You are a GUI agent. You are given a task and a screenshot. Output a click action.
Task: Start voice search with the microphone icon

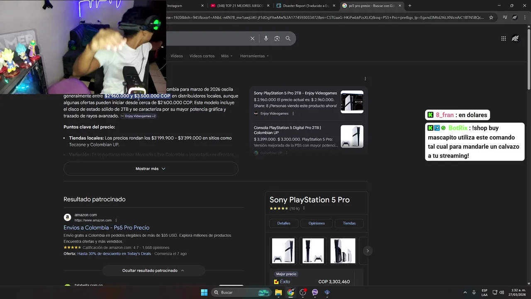pos(266,39)
